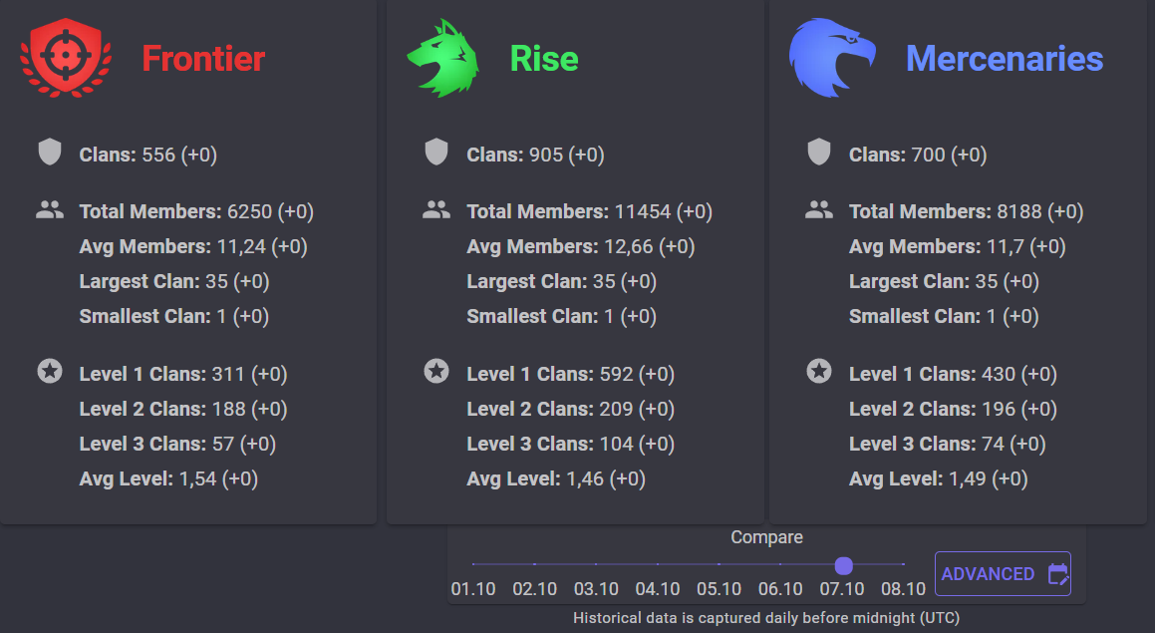1155x633 pixels.
Task: Select the 08.10 date on the compare timeline
Action: point(903,589)
